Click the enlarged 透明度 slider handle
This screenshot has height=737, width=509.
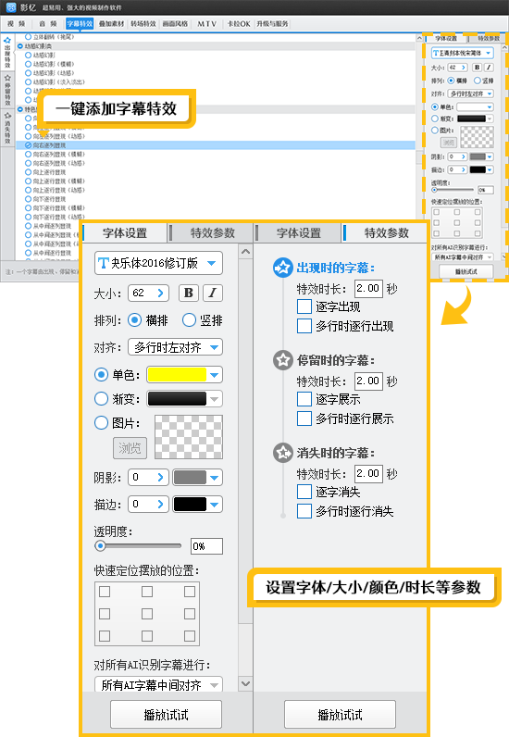point(100,546)
